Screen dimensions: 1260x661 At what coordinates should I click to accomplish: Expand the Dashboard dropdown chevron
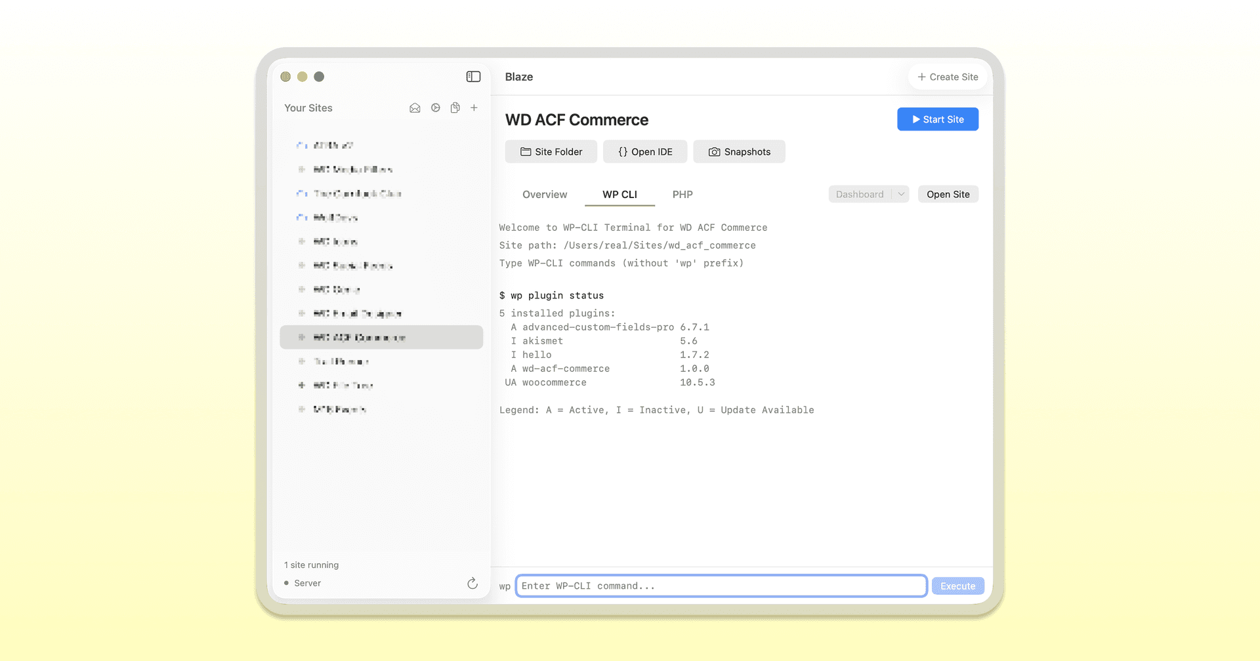[x=901, y=194]
